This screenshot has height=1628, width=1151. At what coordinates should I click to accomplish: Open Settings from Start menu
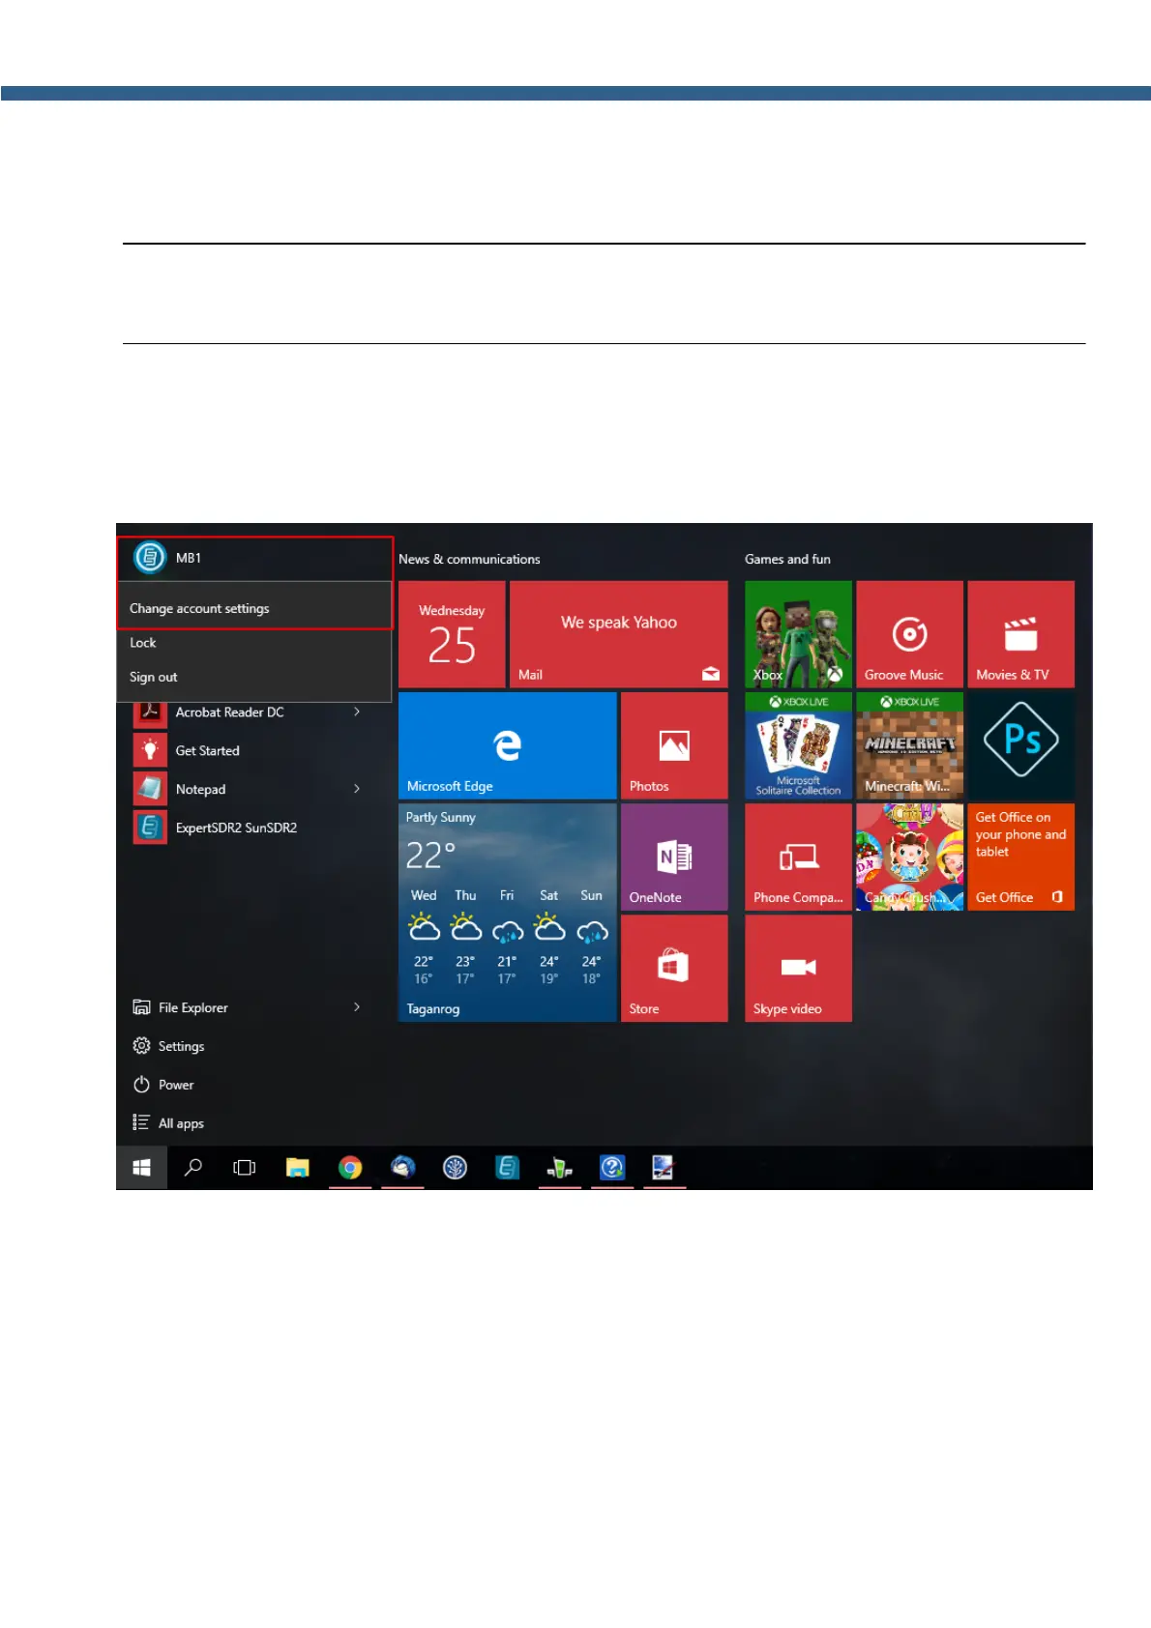180,1046
